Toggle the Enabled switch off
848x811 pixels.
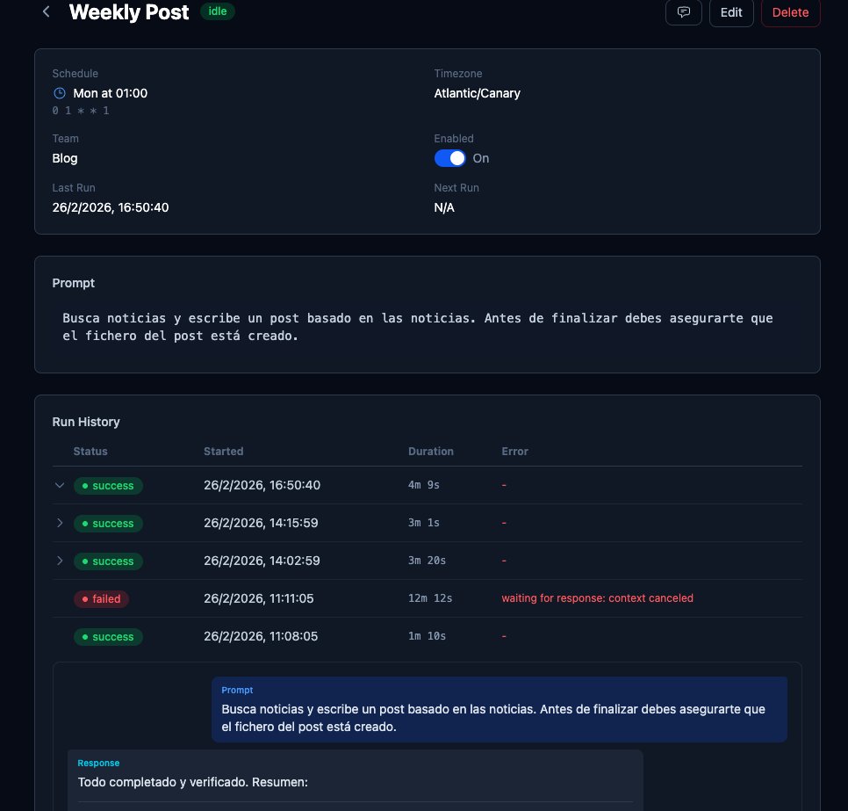(450, 159)
